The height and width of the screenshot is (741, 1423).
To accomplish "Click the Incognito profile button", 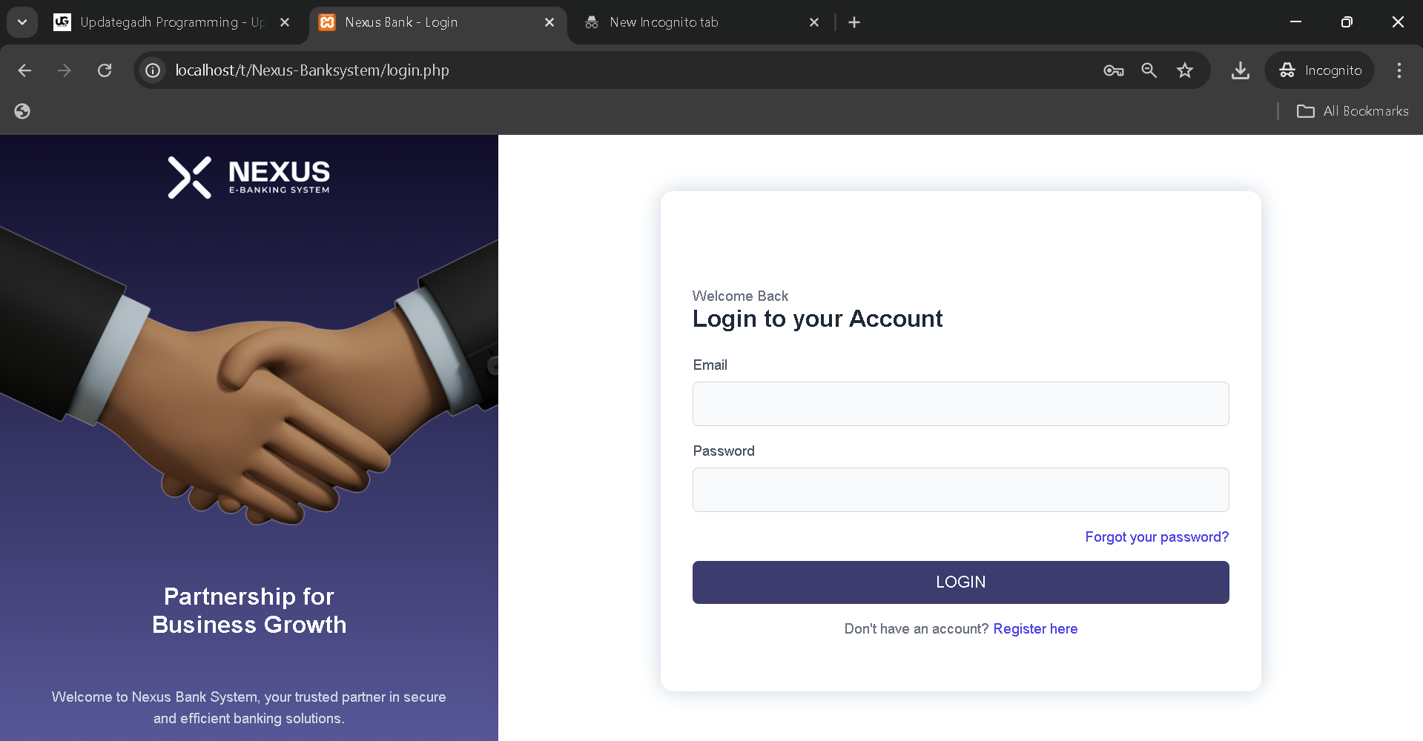I will click(1320, 70).
